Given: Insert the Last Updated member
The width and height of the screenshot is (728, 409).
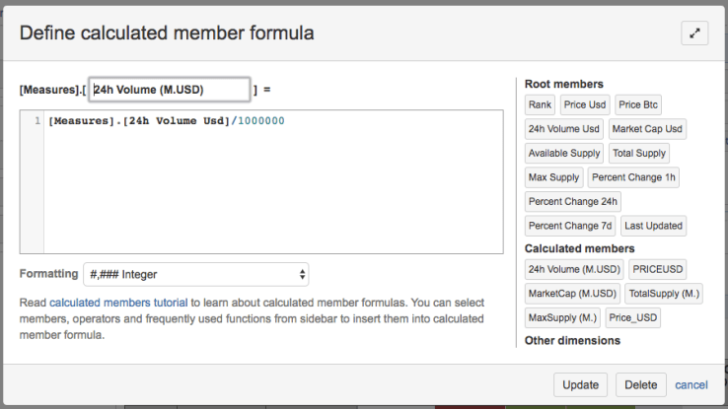Looking at the screenshot, I should 653,226.
